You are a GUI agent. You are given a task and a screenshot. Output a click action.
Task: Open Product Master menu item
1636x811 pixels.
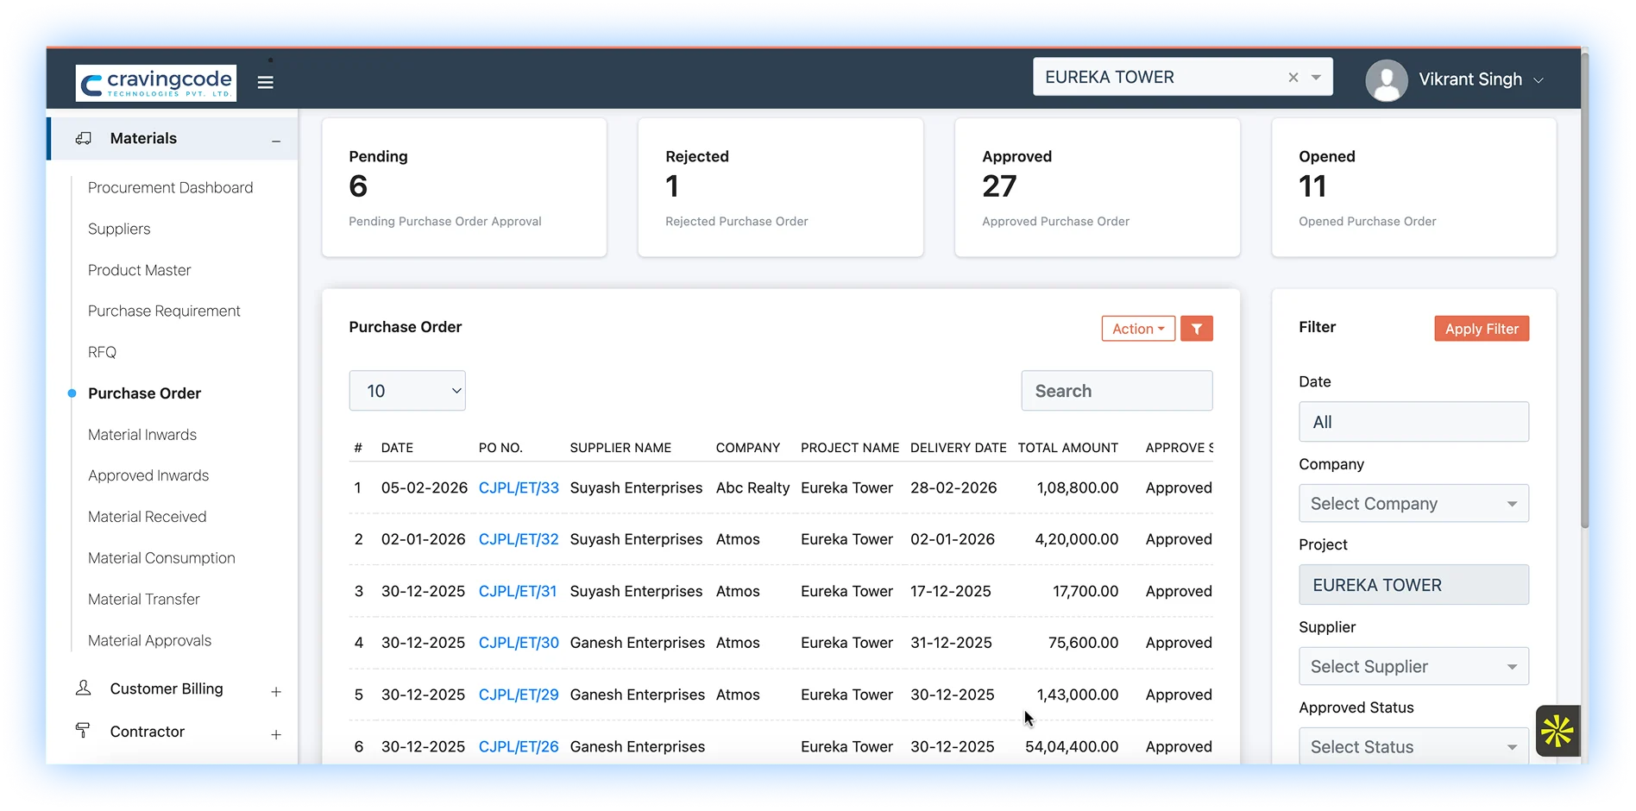coord(140,270)
